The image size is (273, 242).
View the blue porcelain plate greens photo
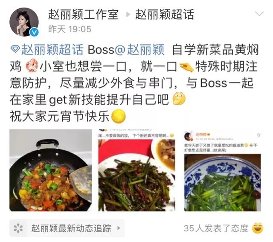[223, 170]
